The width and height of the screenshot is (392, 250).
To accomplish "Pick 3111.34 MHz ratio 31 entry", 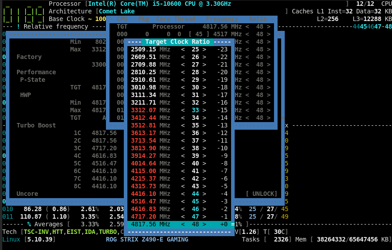I will click(179, 95).
